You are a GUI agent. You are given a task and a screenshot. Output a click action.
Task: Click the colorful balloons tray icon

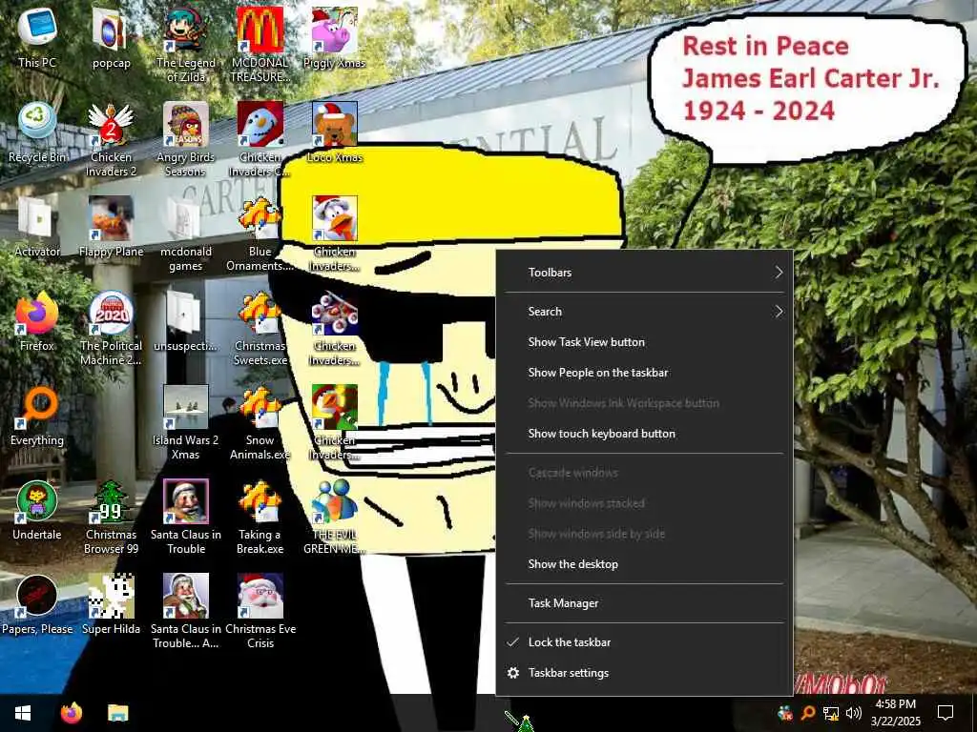785,713
